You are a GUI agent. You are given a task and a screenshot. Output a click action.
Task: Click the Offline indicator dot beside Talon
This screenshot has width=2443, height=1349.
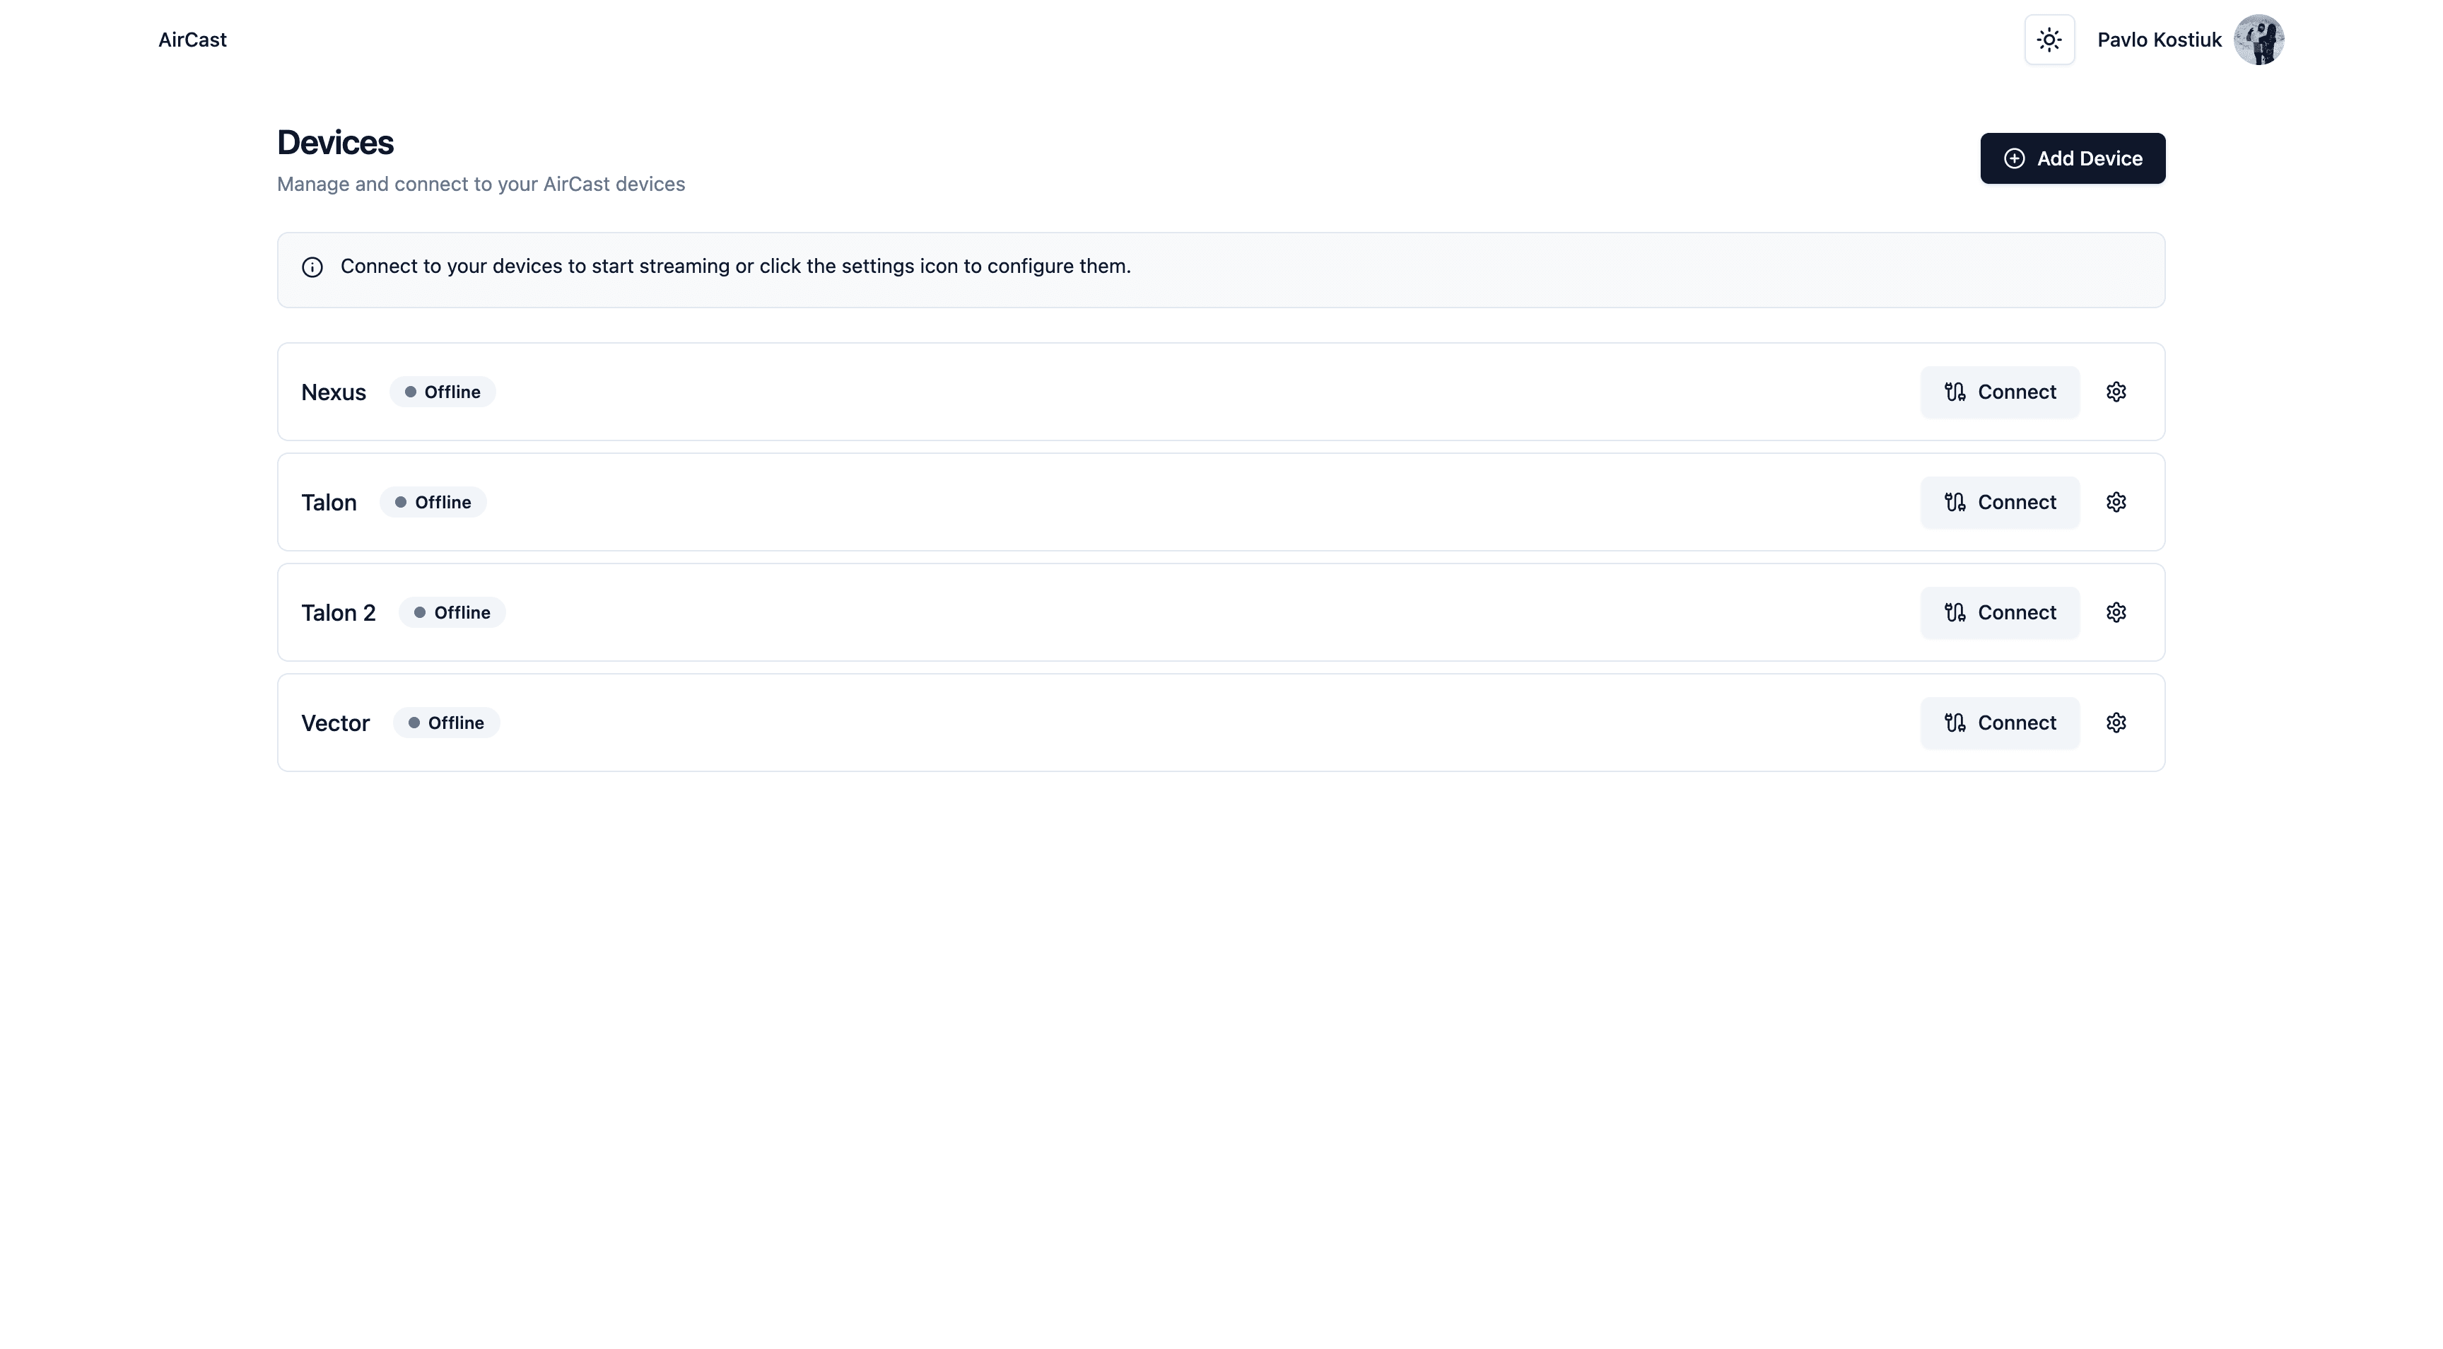(402, 502)
